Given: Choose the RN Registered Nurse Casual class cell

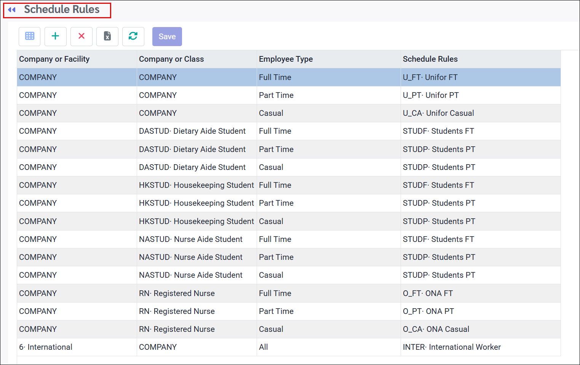Looking at the screenshot, I should click(x=197, y=329).
